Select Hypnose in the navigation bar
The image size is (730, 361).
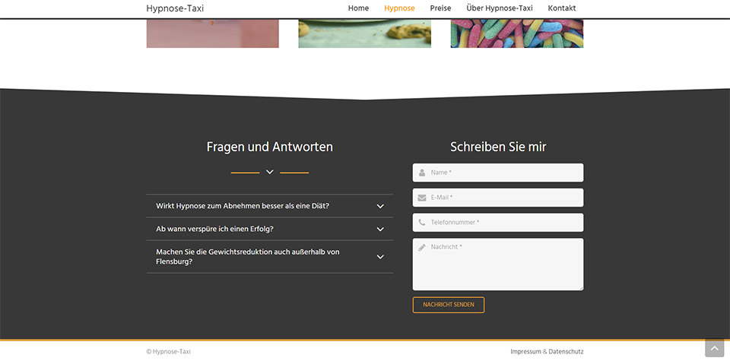399,8
